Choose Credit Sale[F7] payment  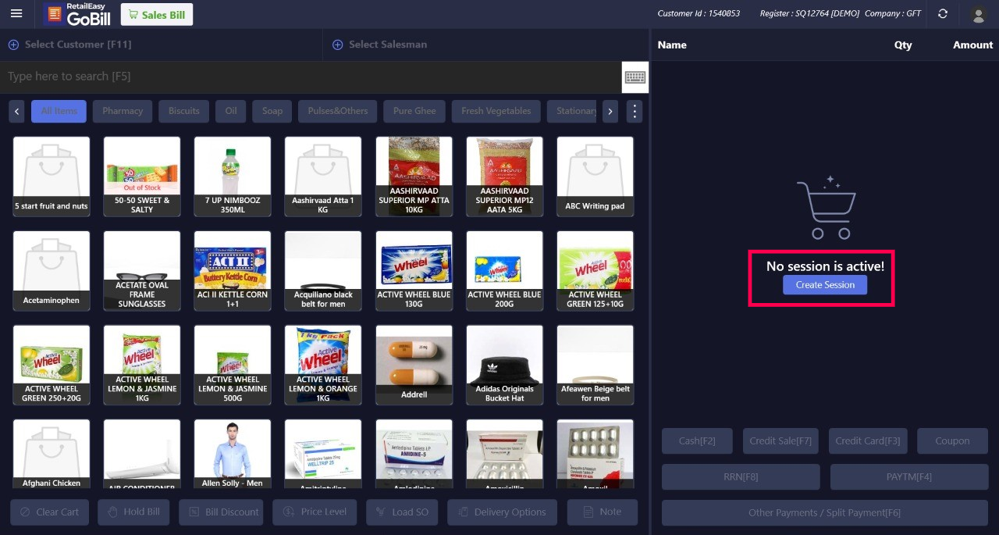pos(780,440)
